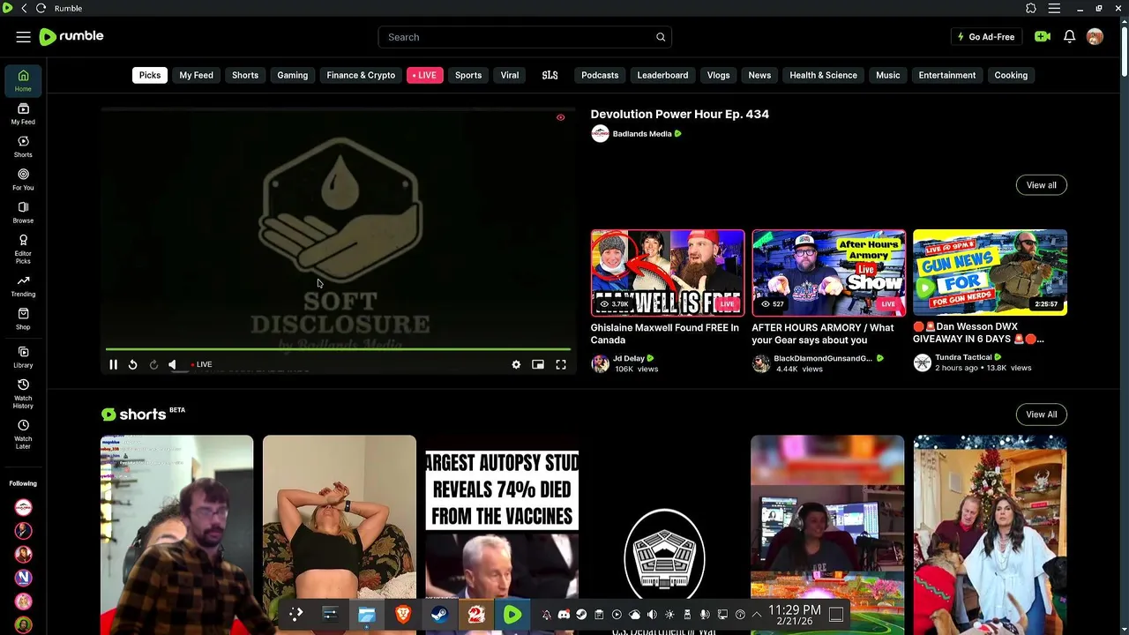Open the Devolution Power Hour Ep. 434 title
The image size is (1129, 635).
tap(679, 114)
